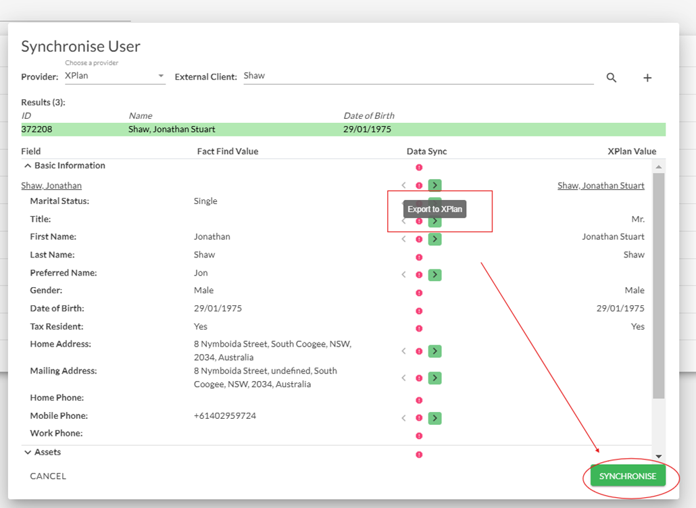Click the mobile number +61402959724
The height and width of the screenshot is (508, 696).
tap(225, 415)
